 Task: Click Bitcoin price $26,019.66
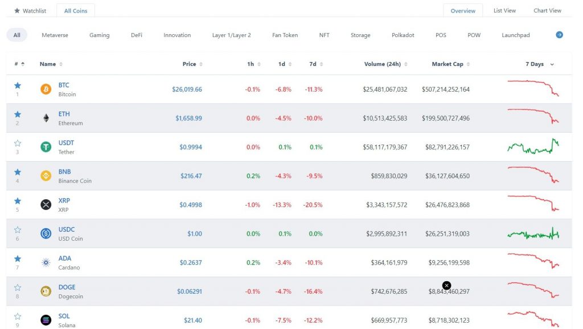(187, 89)
